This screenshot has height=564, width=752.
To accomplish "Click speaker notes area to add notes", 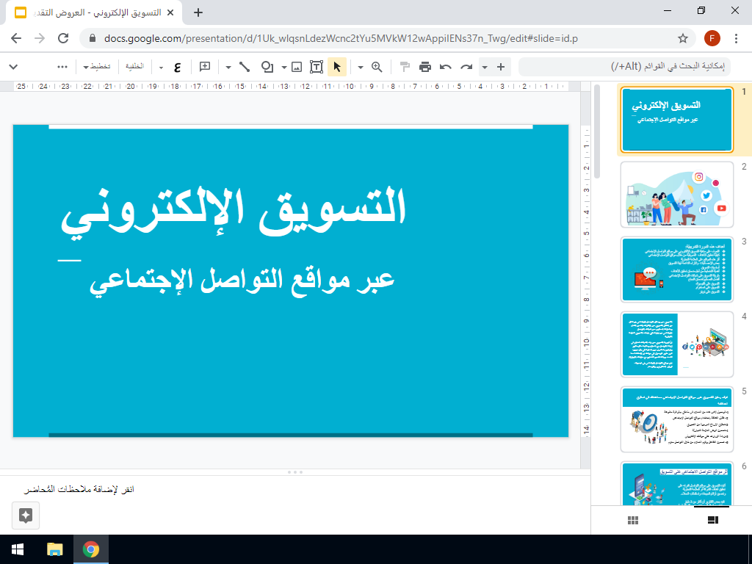I will pos(295,489).
